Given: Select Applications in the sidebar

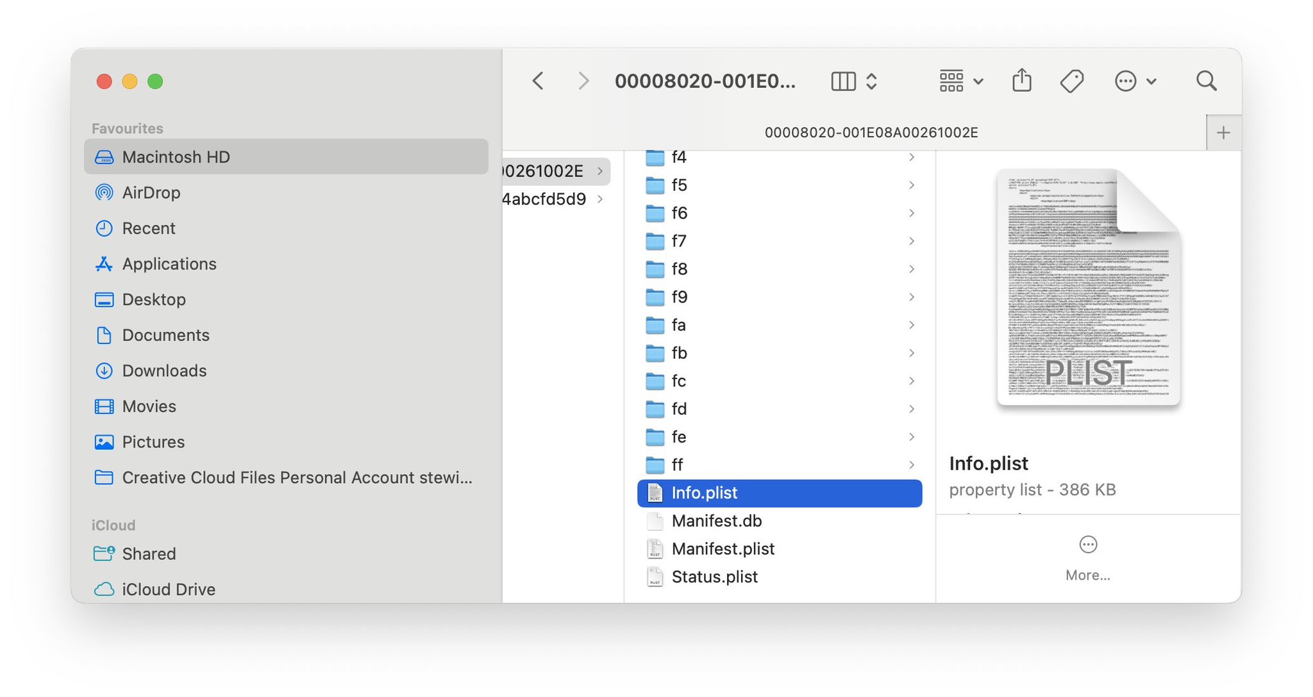Looking at the screenshot, I should click(x=169, y=264).
